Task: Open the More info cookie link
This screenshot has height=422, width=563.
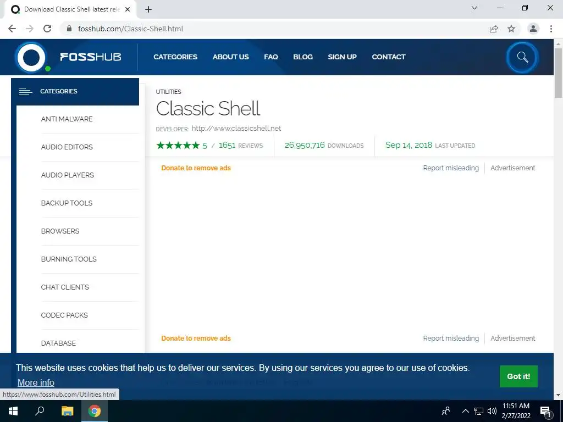Action: pyautogui.click(x=36, y=383)
